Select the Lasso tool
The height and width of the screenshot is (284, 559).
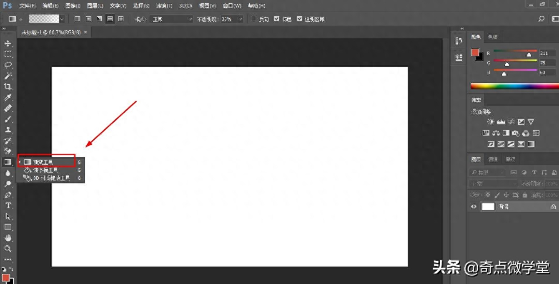(8, 65)
